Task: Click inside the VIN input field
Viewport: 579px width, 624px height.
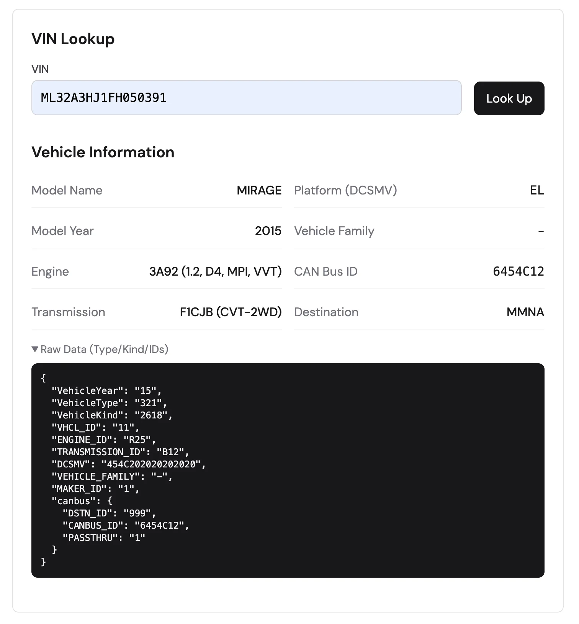Action: tap(247, 98)
